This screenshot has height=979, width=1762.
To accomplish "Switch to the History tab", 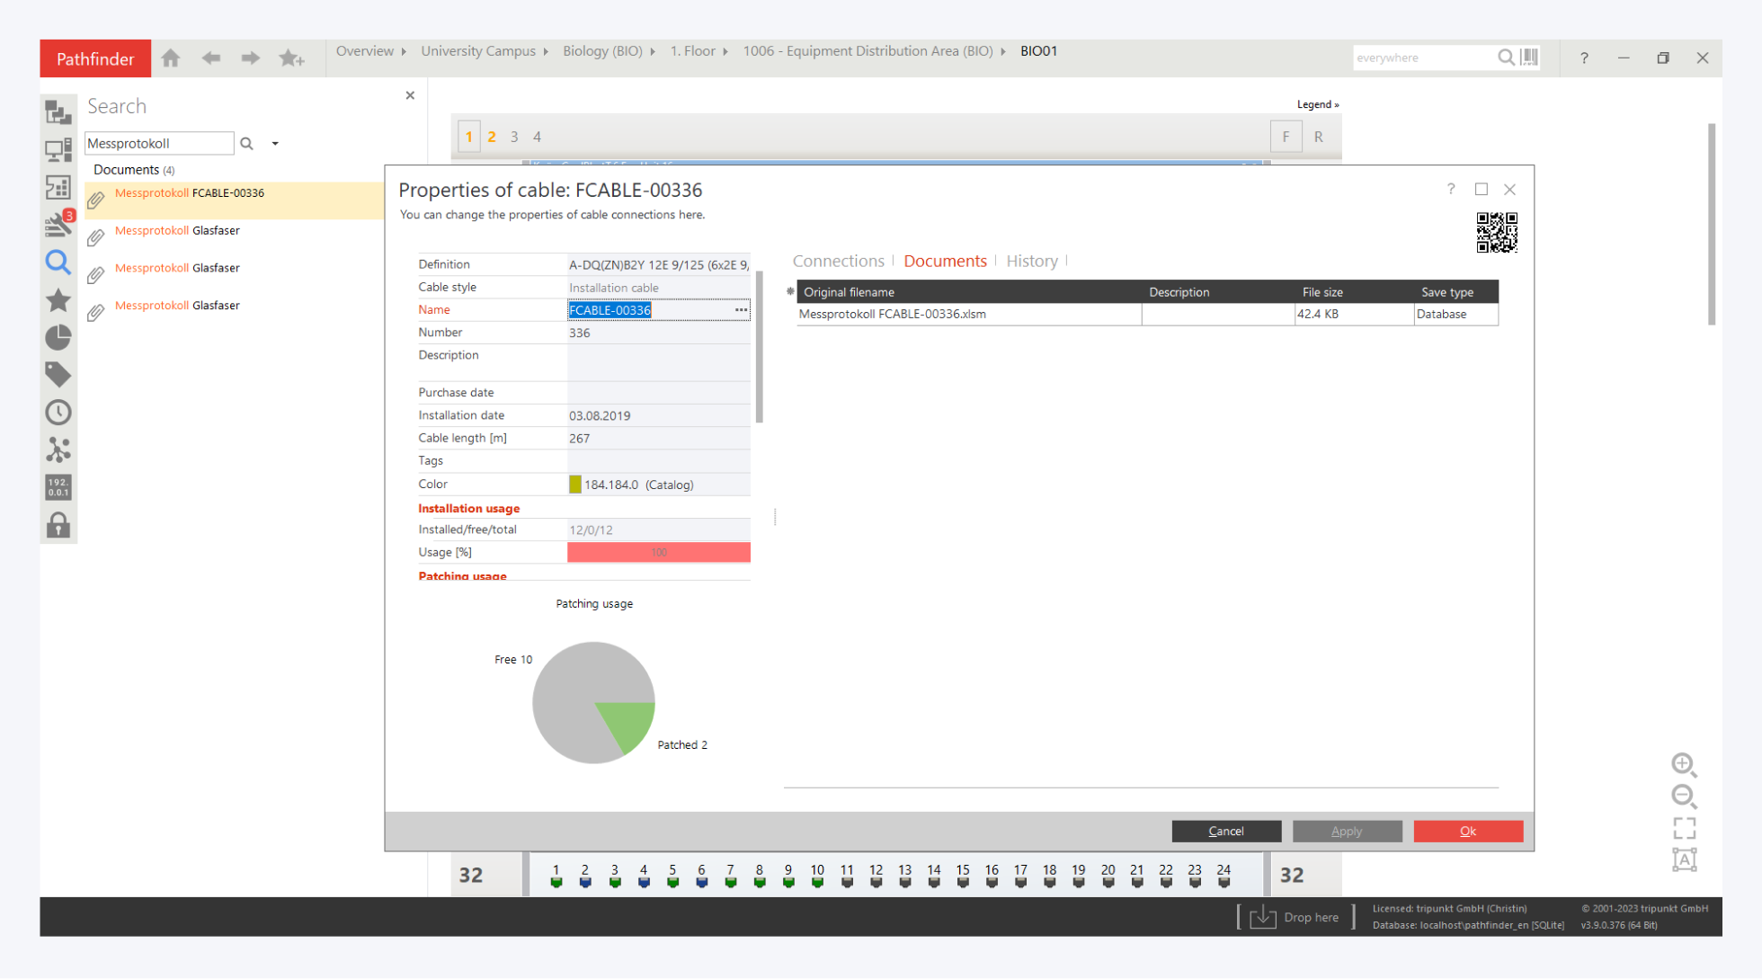I will pos(1031,261).
